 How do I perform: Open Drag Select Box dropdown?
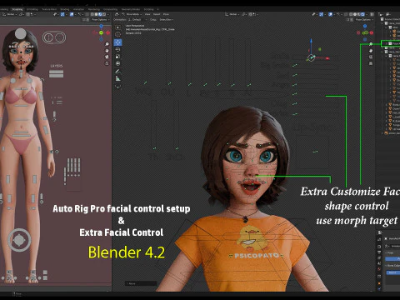click(166, 20)
